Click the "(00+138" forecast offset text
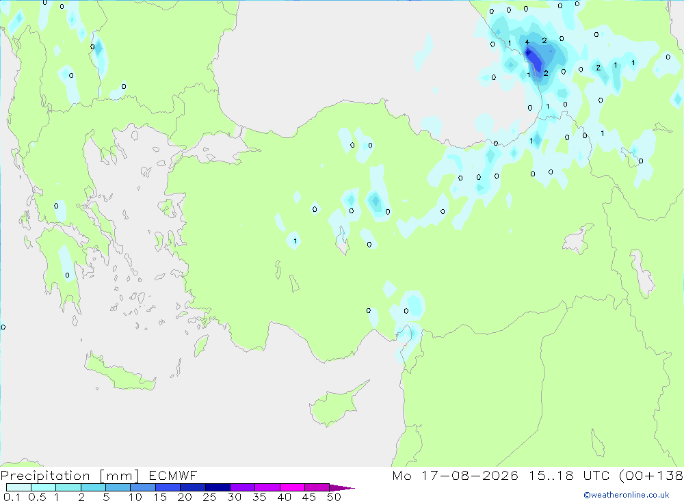This screenshot has height=501, width=684. 651,476
